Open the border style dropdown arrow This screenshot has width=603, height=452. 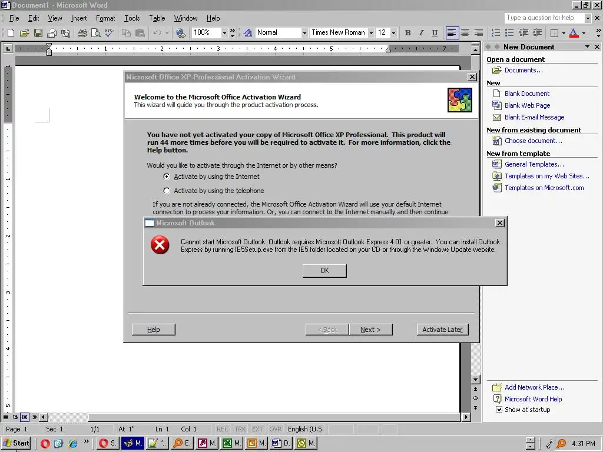[x=564, y=33]
